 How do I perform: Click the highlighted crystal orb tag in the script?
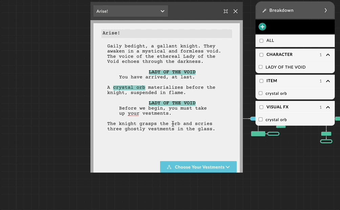[129, 87]
